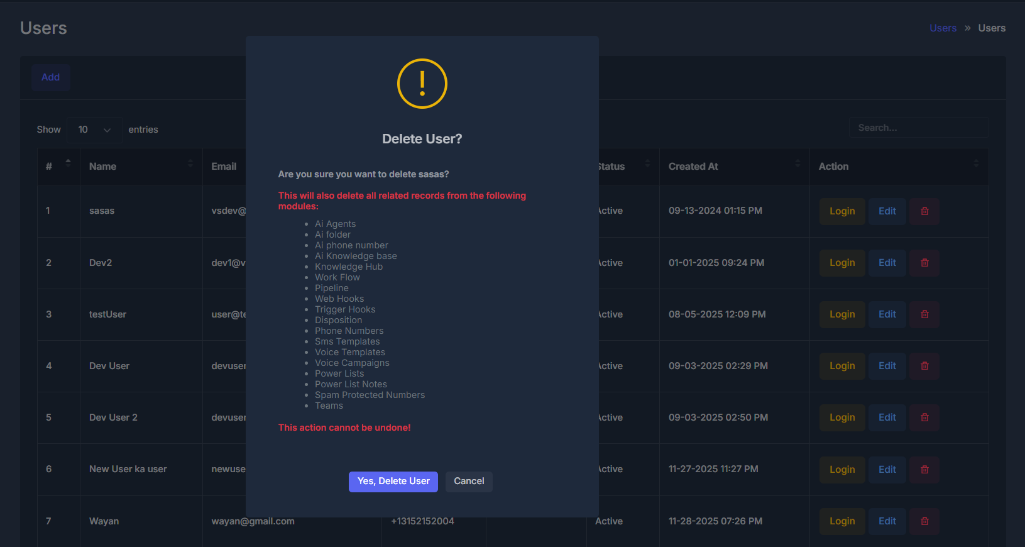Viewport: 1025px width, 547px height.
Task: Click the trash icon for Dev User 2
Action: point(924,417)
